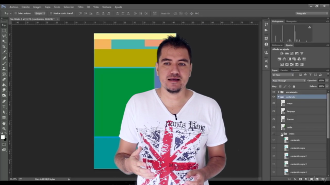This screenshot has width=330, height=185.
Task: Select the Rectangle shape tool
Action: coord(4,118)
